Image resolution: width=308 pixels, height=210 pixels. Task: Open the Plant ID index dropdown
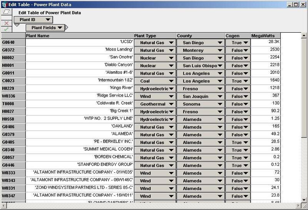[33, 20]
